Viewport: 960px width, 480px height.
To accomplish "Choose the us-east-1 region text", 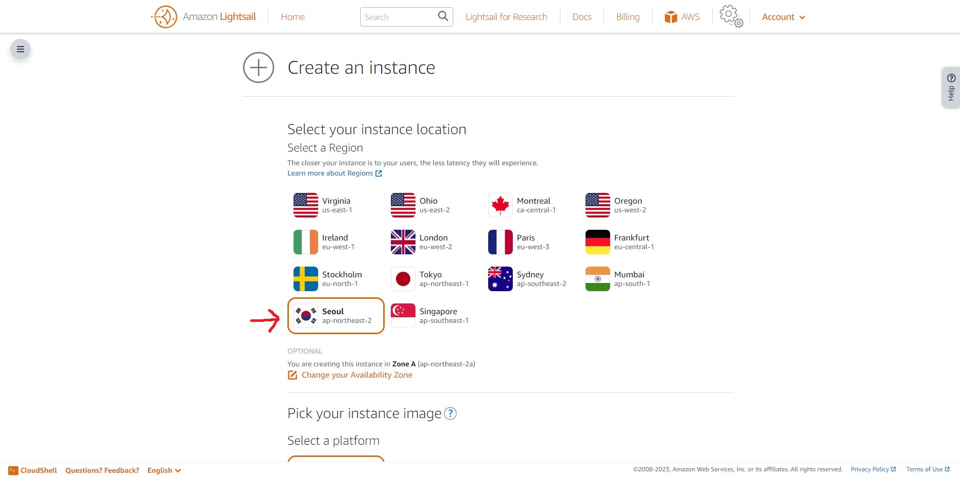I will coord(337,210).
